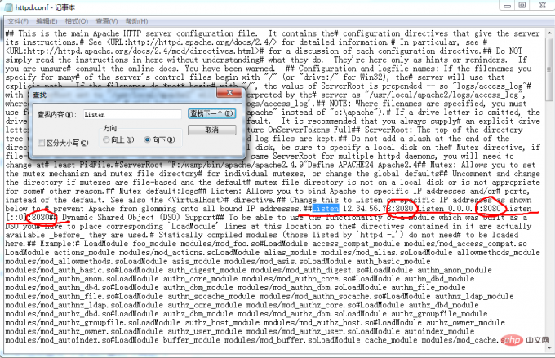Close the 查找 dialog
This screenshot has width=555, height=358.
(x=229, y=93)
